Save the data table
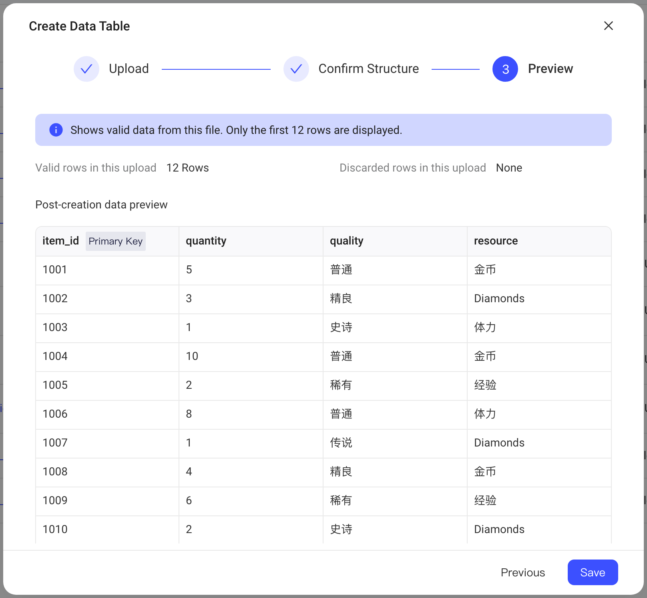 click(x=593, y=572)
